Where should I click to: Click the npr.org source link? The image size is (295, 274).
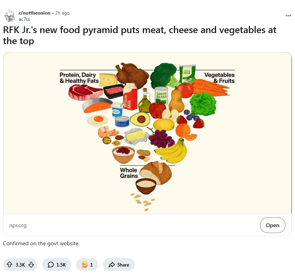click(18, 225)
